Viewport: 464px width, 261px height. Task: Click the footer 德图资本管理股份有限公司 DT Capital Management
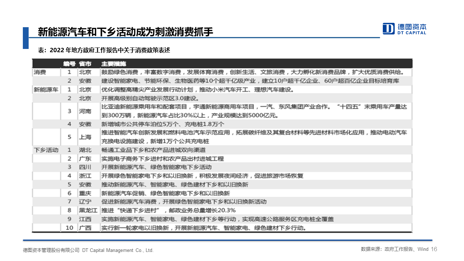pos(88,250)
